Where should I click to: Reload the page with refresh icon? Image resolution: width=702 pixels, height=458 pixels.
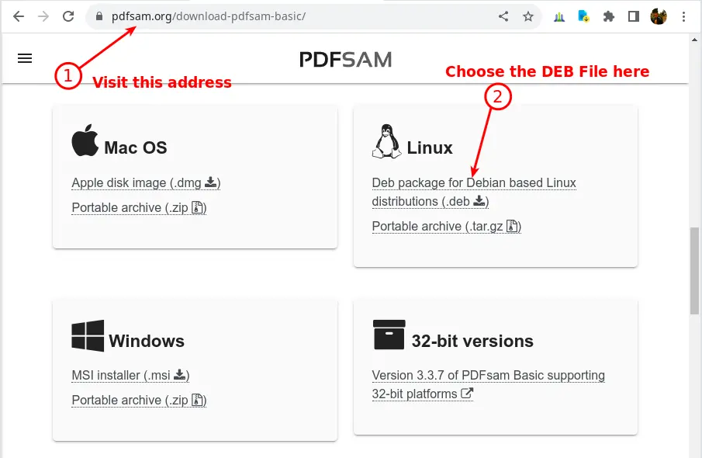coord(68,16)
